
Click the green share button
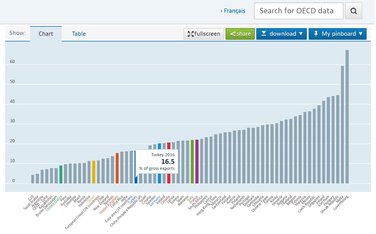pos(240,34)
